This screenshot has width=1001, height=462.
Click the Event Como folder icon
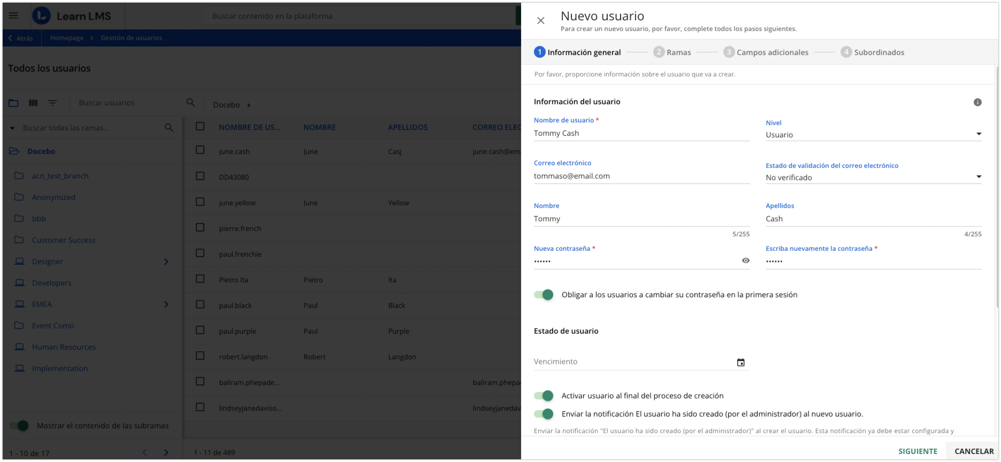[x=19, y=325]
